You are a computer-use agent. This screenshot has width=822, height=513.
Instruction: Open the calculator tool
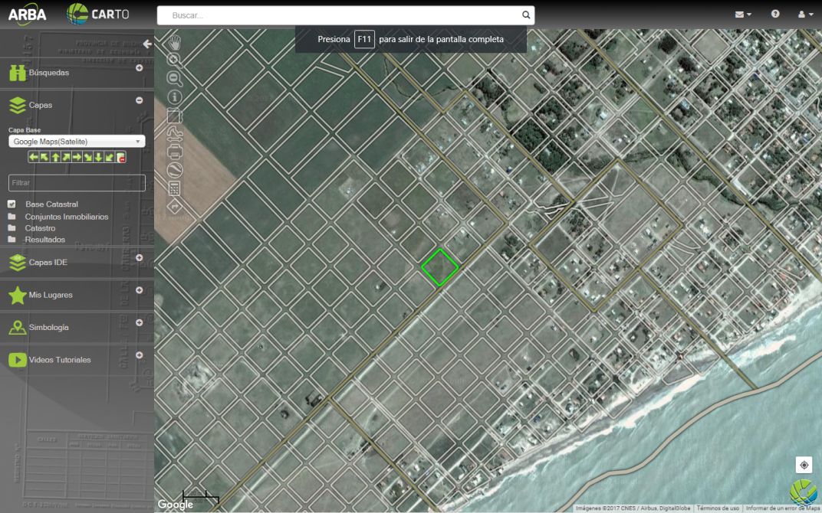click(174, 188)
